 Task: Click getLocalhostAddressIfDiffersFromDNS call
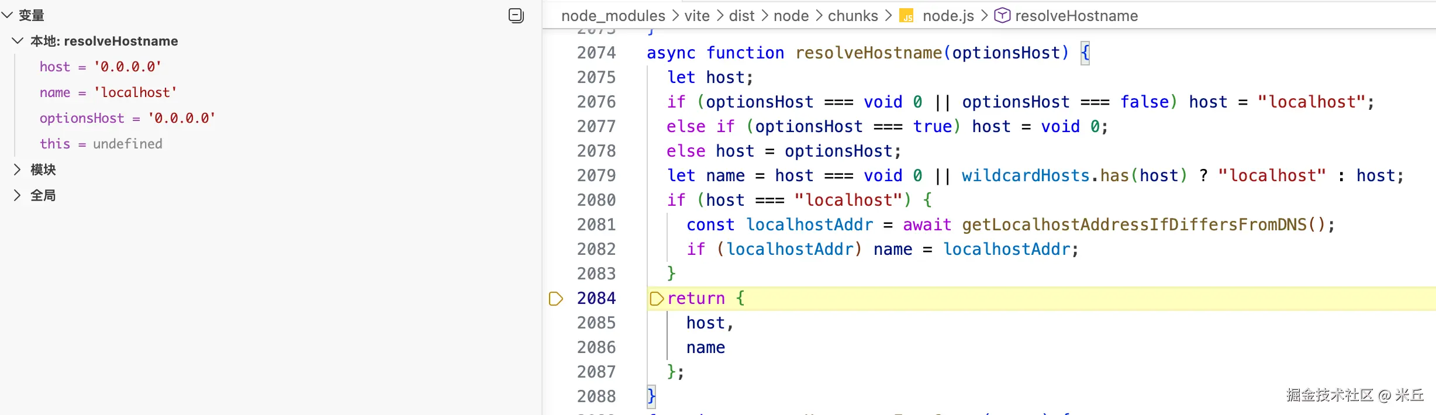tap(1134, 225)
